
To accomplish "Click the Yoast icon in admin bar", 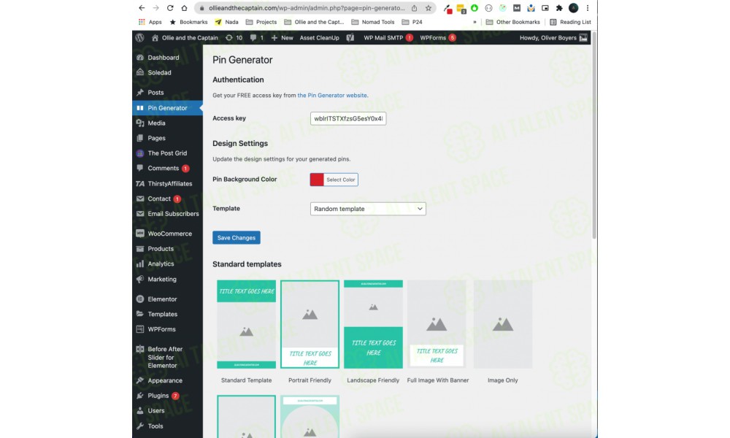I will pyautogui.click(x=350, y=38).
